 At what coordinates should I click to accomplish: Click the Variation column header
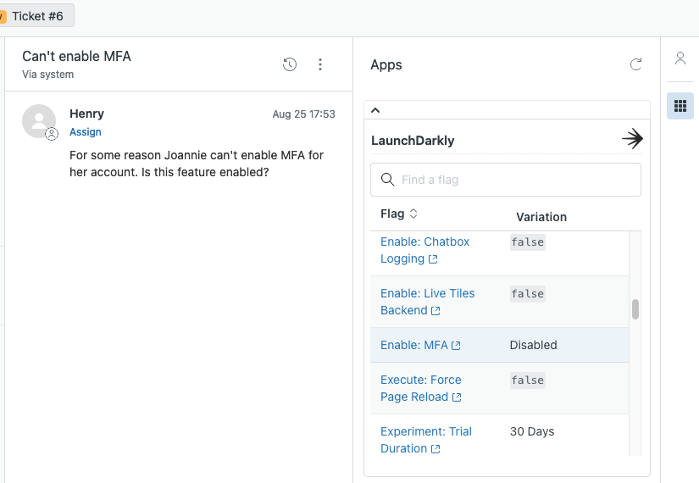pos(541,217)
